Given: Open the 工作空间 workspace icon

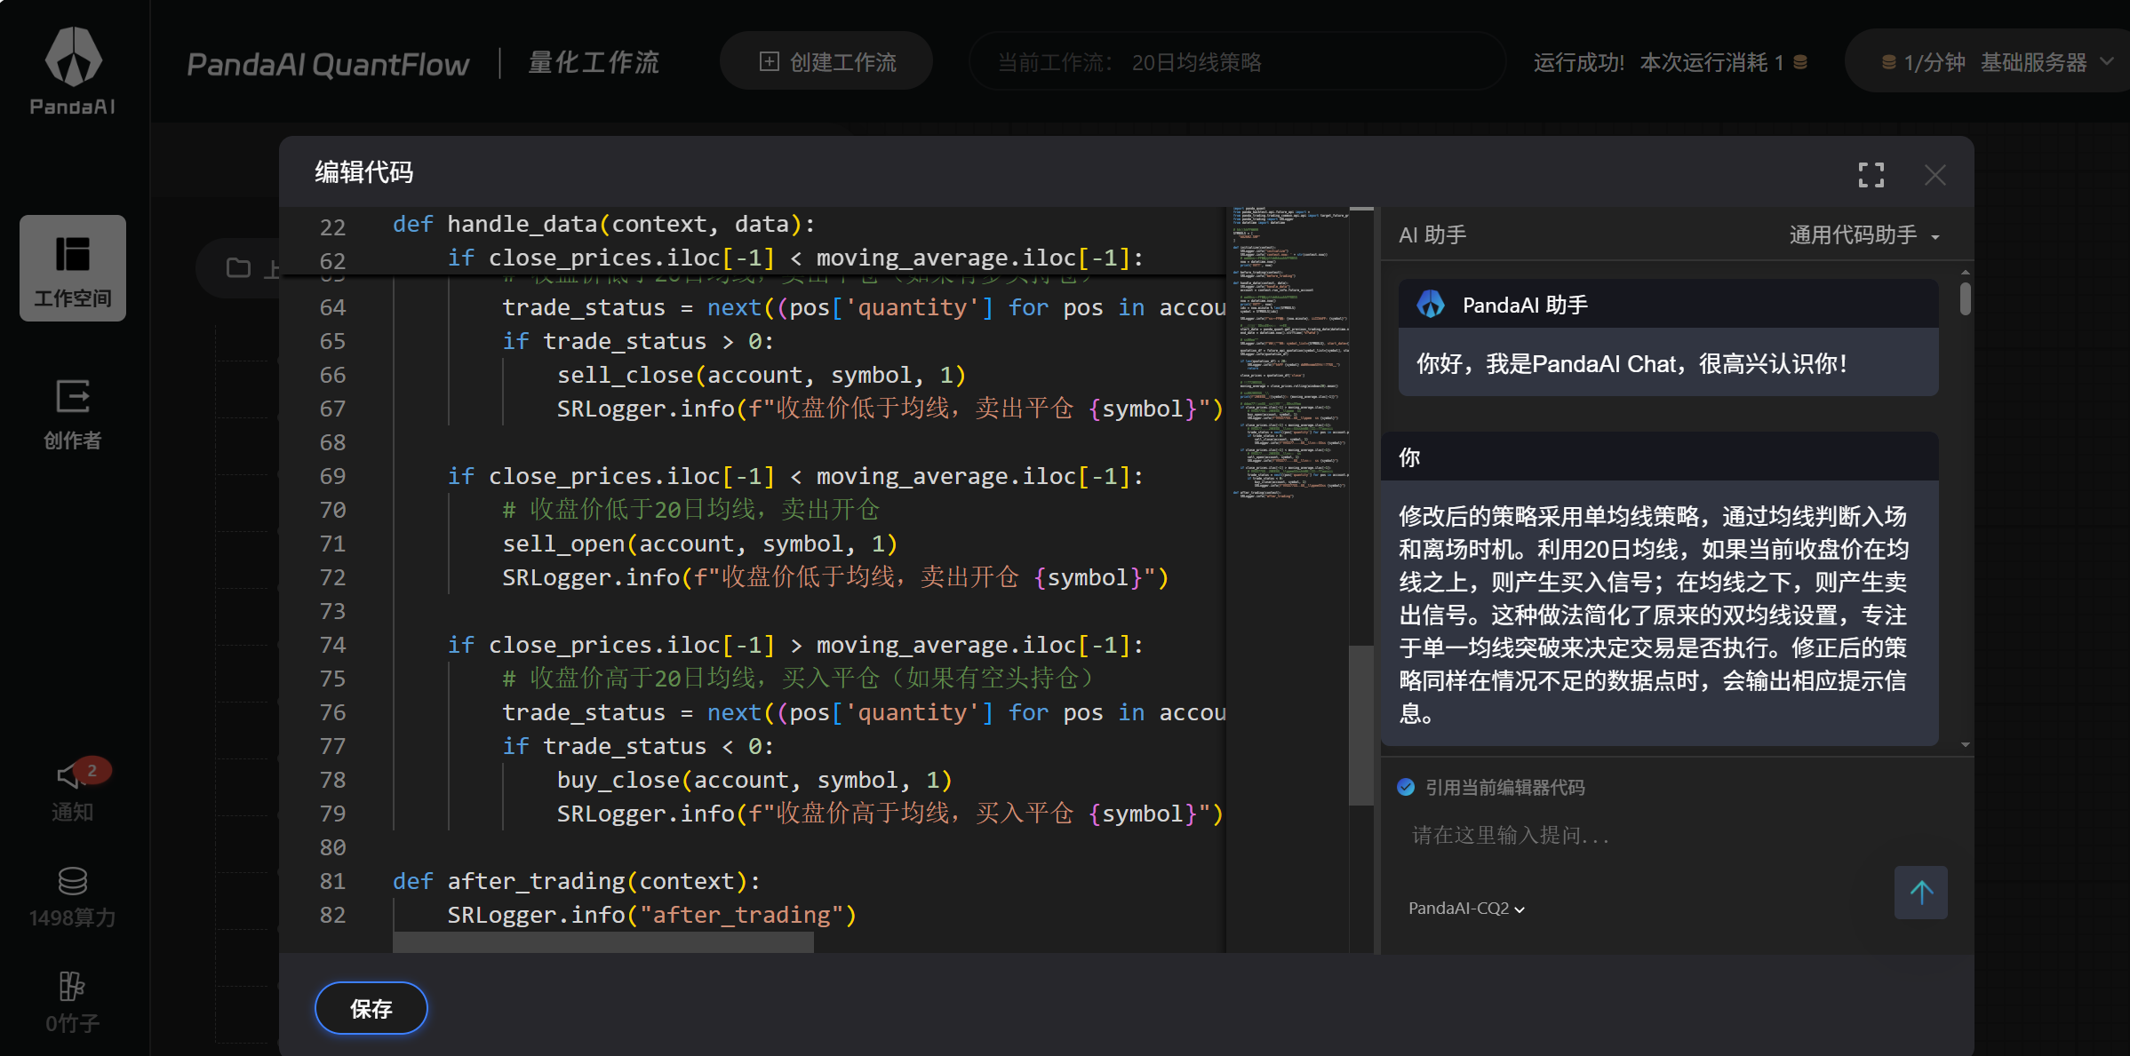Looking at the screenshot, I should point(73,268).
